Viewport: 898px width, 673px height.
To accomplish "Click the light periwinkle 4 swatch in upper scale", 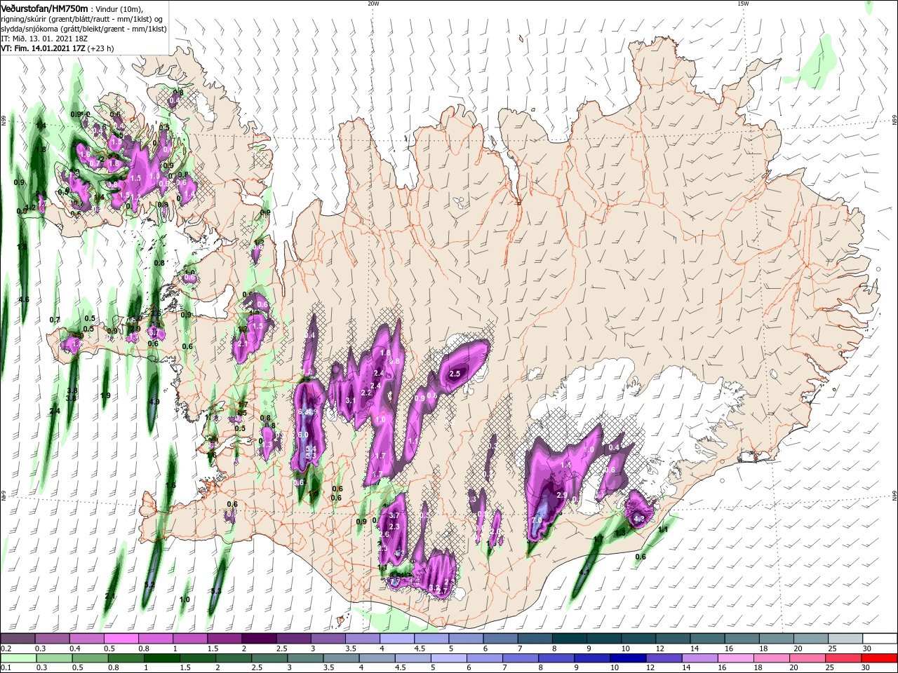I will point(396,639).
